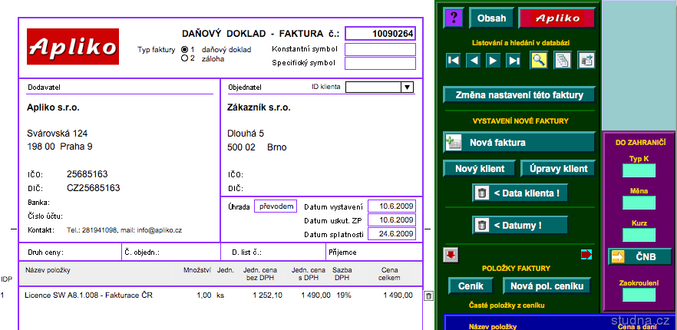Clear dates with < Datumy !
The height and width of the screenshot is (330, 677).
click(x=520, y=225)
